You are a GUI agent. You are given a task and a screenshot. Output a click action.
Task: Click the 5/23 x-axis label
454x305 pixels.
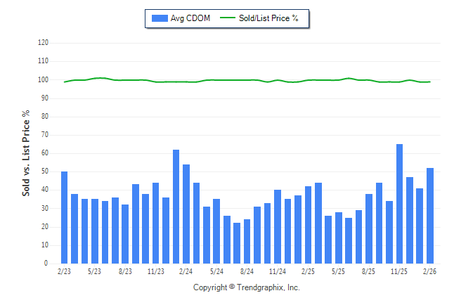click(95, 272)
